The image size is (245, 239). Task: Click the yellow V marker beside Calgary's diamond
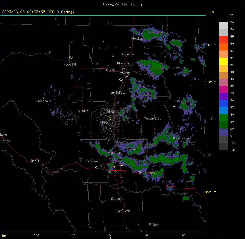122,166
